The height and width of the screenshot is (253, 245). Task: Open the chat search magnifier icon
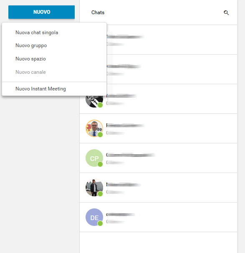coord(226,13)
